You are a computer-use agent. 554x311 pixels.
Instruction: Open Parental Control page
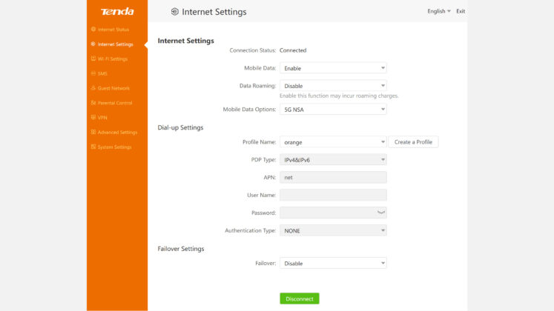115,103
